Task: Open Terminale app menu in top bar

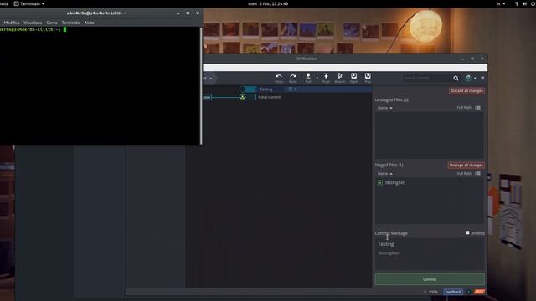Action: tap(29, 3)
